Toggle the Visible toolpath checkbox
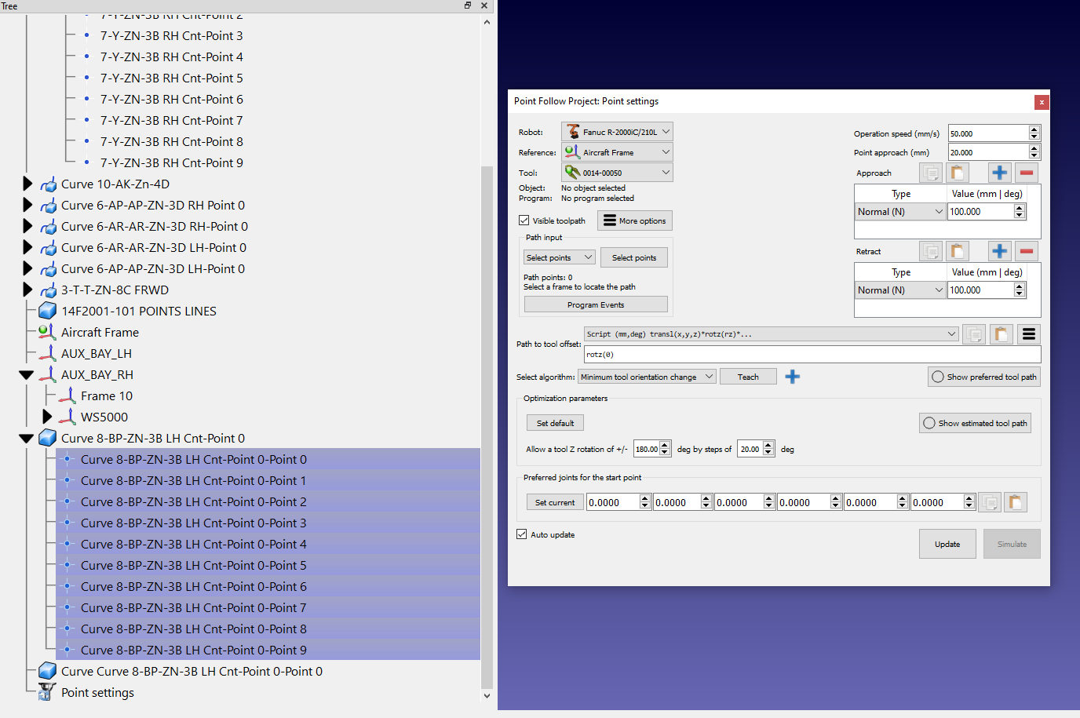The width and height of the screenshot is (1080, 718). [x=524, y=221]
